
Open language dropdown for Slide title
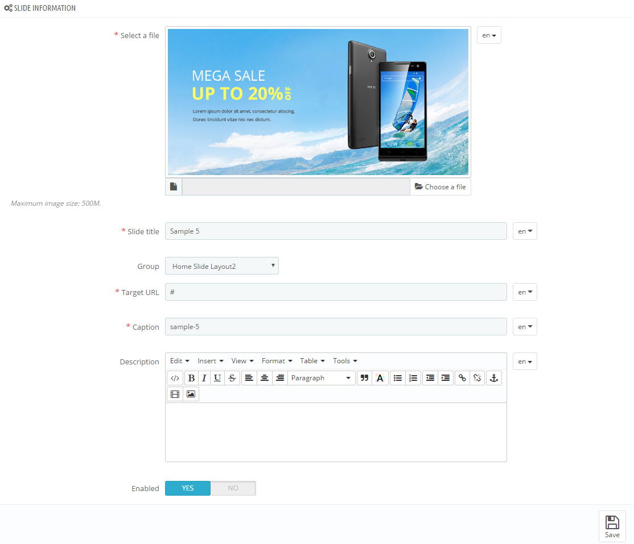[x=525, y=231]
